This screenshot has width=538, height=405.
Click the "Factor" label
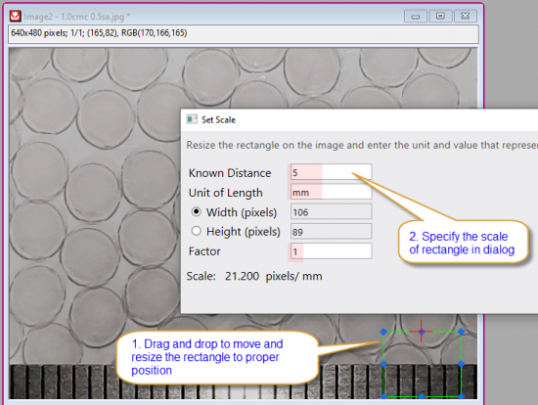tap(204, 251)
